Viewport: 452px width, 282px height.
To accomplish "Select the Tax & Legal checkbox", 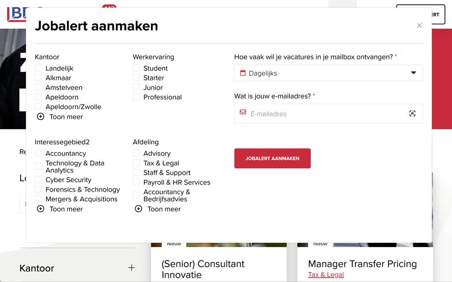I will pos(137,163).
